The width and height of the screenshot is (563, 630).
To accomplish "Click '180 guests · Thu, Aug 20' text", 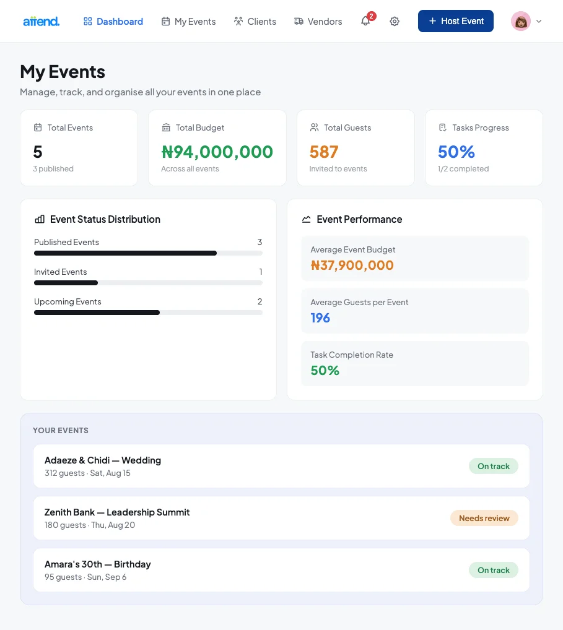I will (x=90, y=525).
